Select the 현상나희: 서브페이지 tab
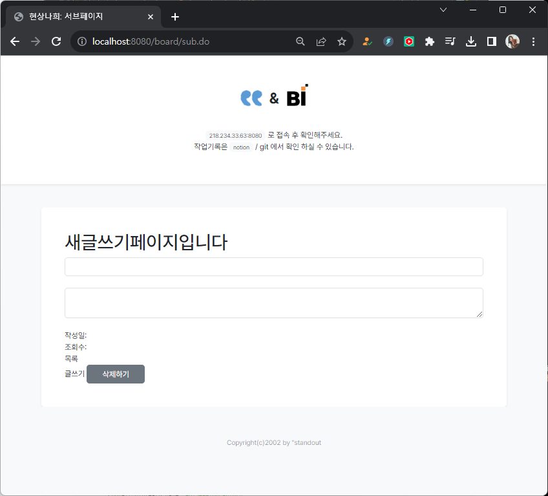 click(83, 17)
